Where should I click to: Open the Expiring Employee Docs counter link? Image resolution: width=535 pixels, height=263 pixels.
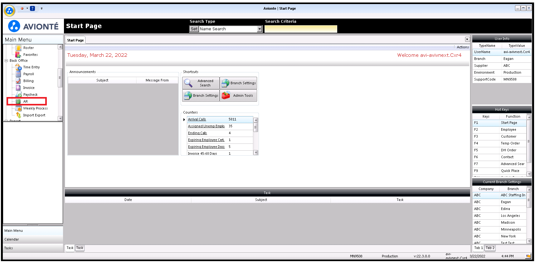tap(206, 147)
